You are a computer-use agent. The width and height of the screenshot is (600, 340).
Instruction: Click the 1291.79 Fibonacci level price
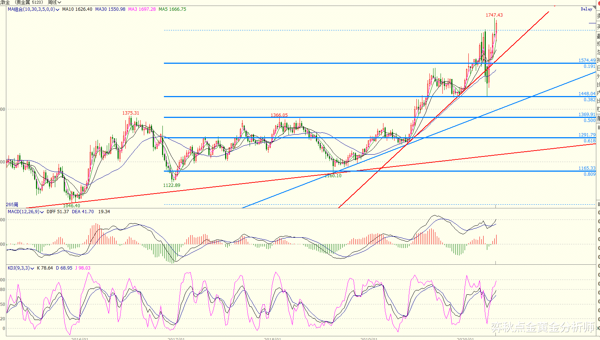pos(587,135)
